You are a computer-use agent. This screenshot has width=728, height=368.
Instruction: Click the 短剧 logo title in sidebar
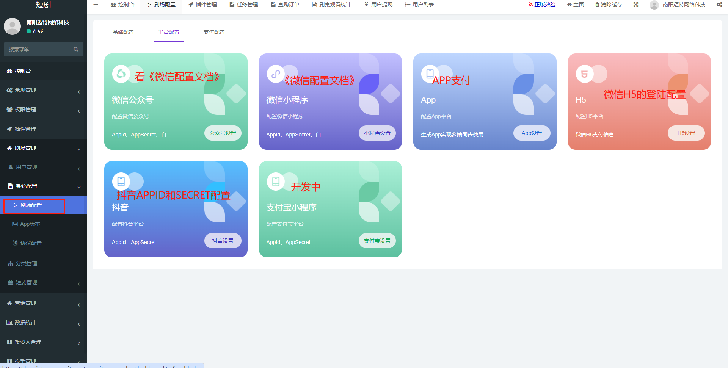pyautogui.click(x=43, y=5)
